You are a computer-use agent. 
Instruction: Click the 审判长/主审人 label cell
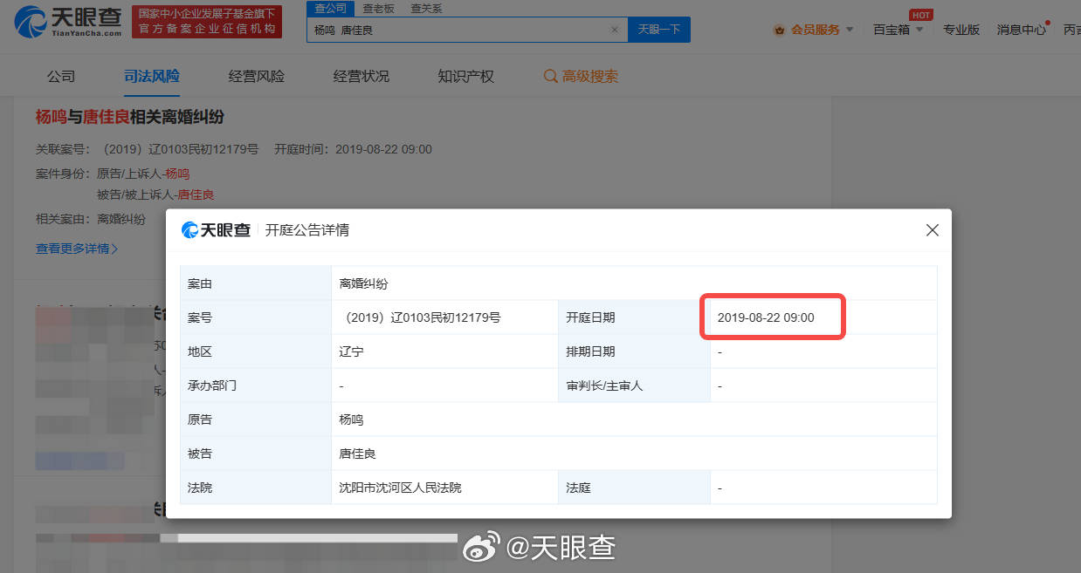[634, 385]
